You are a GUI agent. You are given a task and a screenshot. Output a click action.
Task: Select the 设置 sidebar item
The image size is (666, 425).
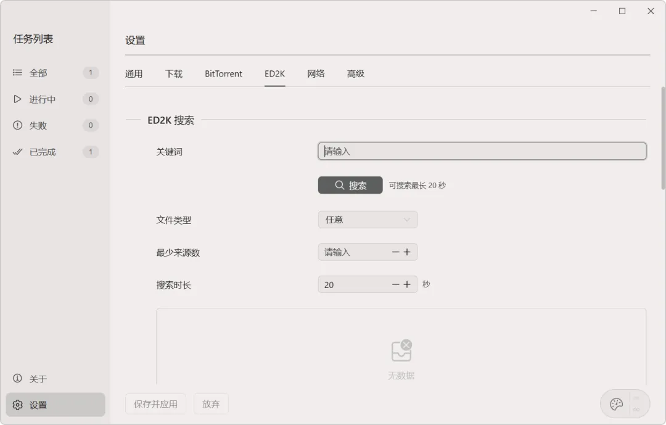coord(55,405)
